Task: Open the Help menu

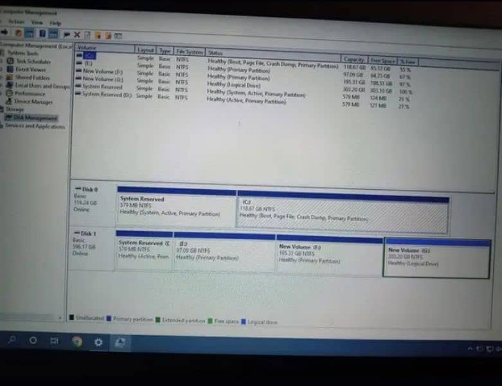Action: click(55, 23)
